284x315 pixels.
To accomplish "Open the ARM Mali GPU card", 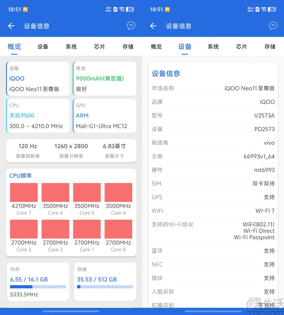I will (x=105, y=115).
